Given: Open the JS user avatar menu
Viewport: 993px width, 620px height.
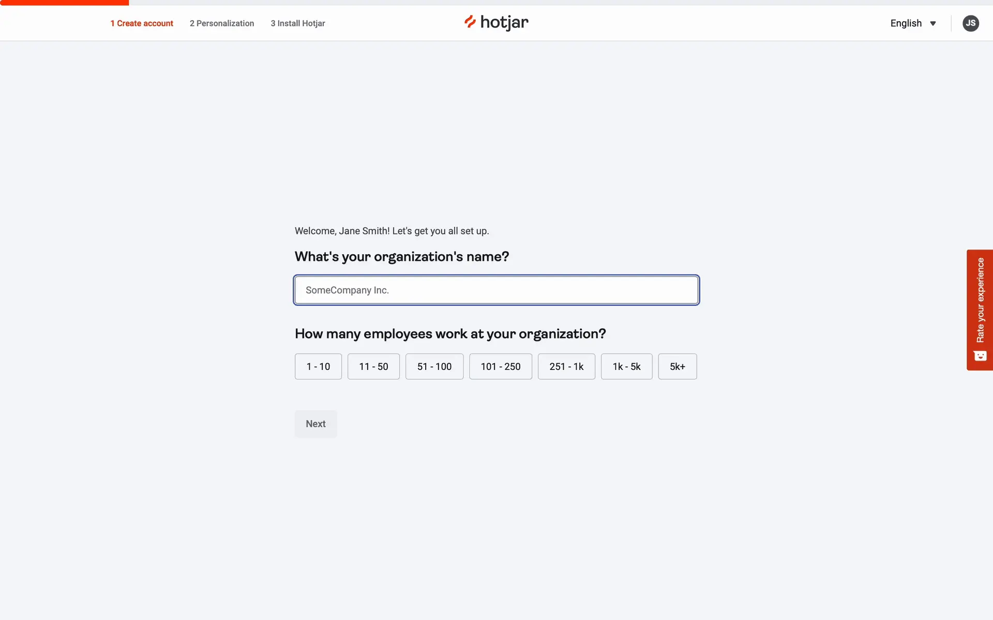Looking at the screenshot, I should (970, 23).
